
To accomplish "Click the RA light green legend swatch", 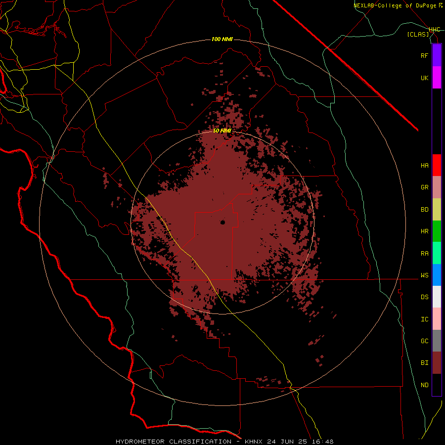I will pyautogui.click(x=437, y=253).
